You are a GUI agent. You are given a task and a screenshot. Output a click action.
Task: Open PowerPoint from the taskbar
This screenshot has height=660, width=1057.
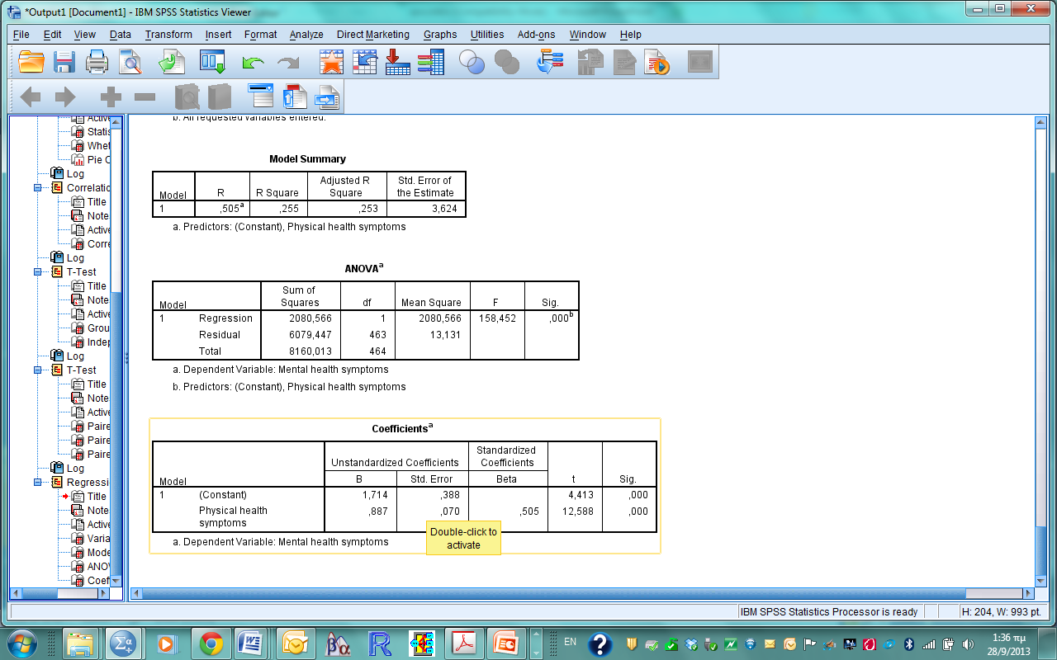[505, 643]
